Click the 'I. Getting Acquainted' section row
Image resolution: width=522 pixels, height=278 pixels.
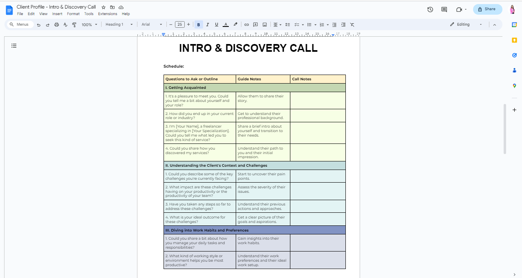coord(254,88)
